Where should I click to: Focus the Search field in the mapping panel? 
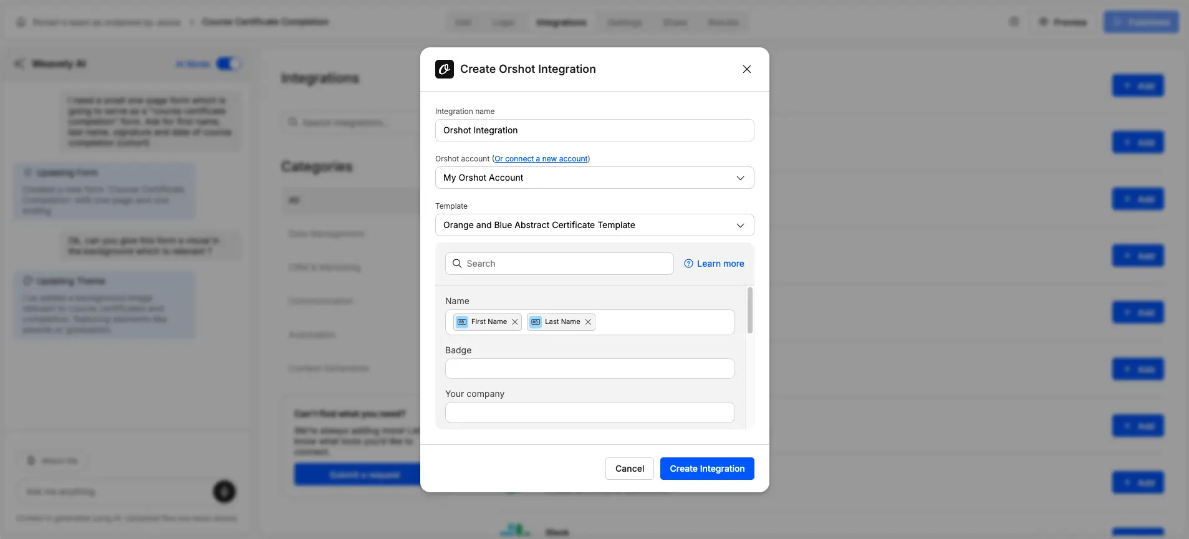(559, 264)
